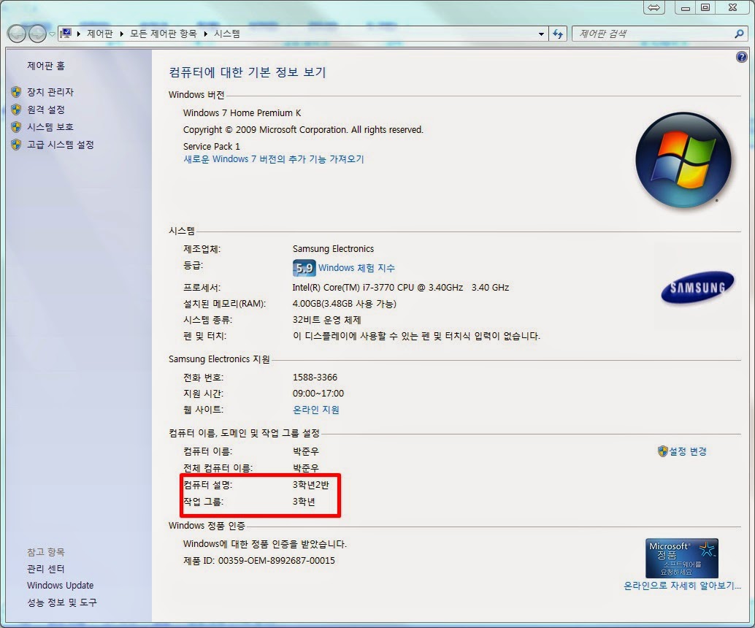Expand arrow after 모든 제어판 항목 breadcrumb
The height and width of the screenshot is (628, 755).
click(206, 34)
